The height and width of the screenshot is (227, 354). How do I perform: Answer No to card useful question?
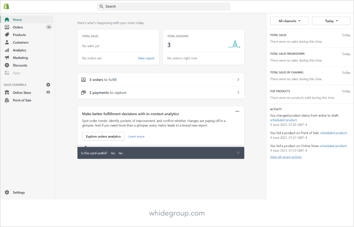click(x=121, y=153)
